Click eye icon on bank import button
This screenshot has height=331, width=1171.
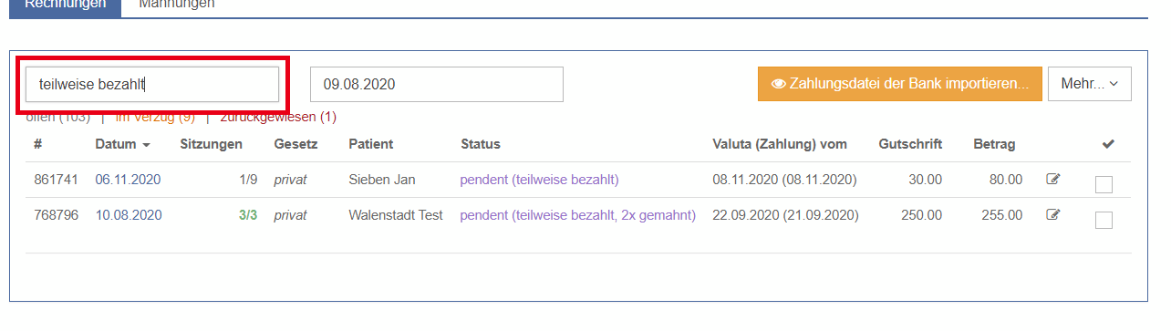coord(779,83)
